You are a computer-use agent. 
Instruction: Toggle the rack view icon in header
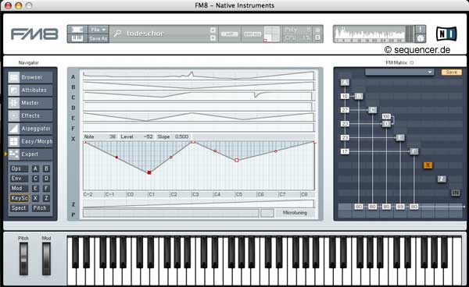click(77, 30)
